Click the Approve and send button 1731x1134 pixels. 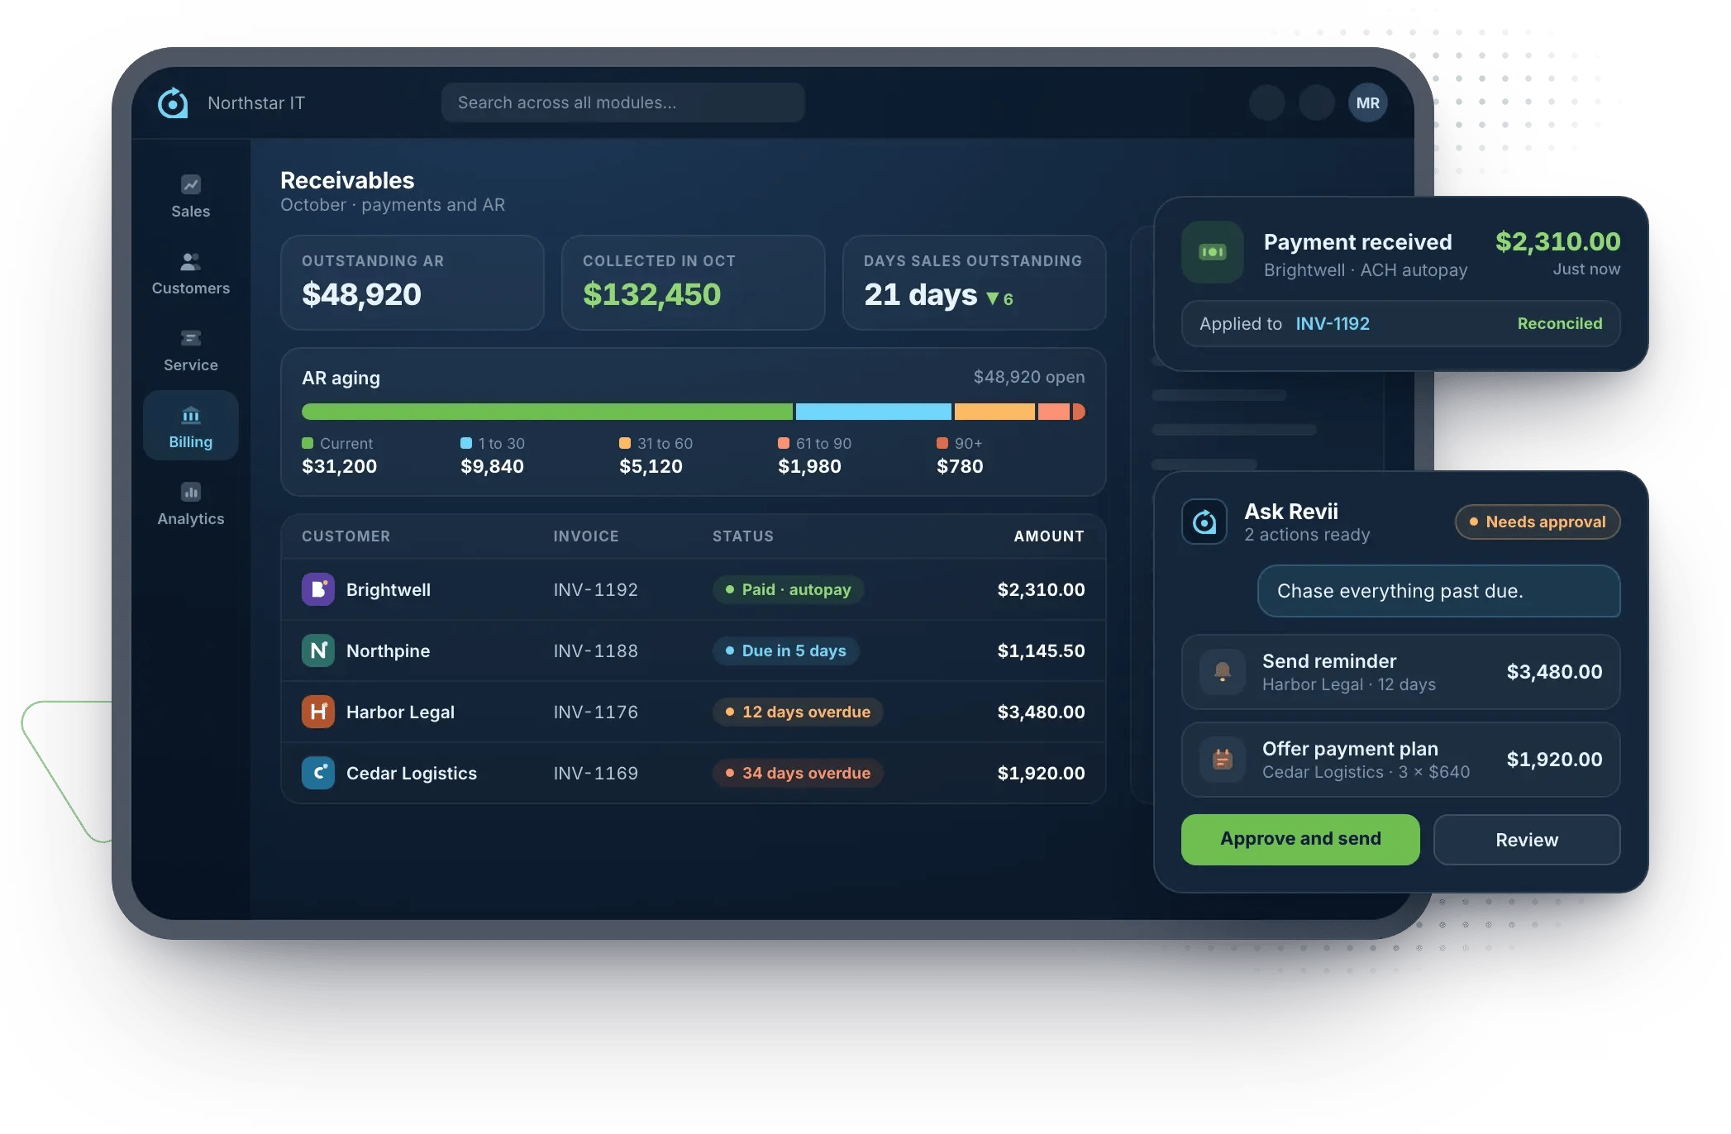(x=1300, y=840)
